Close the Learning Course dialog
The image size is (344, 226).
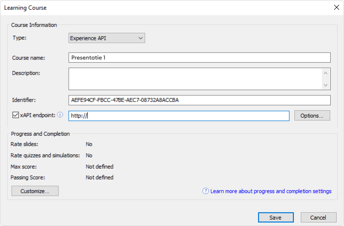[336, 7]
